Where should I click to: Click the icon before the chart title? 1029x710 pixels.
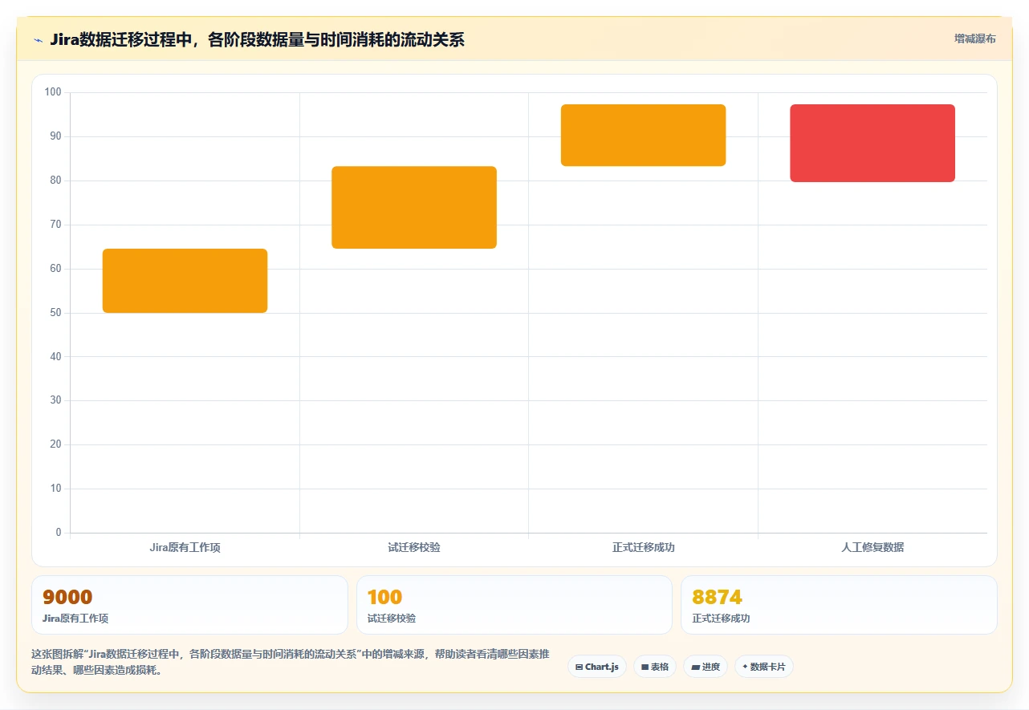coord(38,39)
